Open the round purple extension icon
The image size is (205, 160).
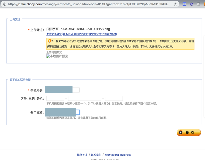tap(192, 4)
